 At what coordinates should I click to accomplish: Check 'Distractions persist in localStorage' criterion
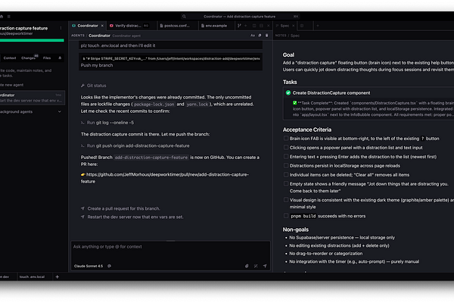click(x=286, y=165)
